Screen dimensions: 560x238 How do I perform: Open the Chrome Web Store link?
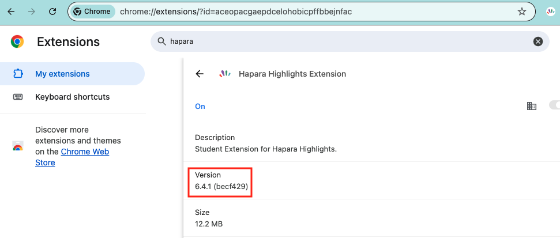[72, 157]
